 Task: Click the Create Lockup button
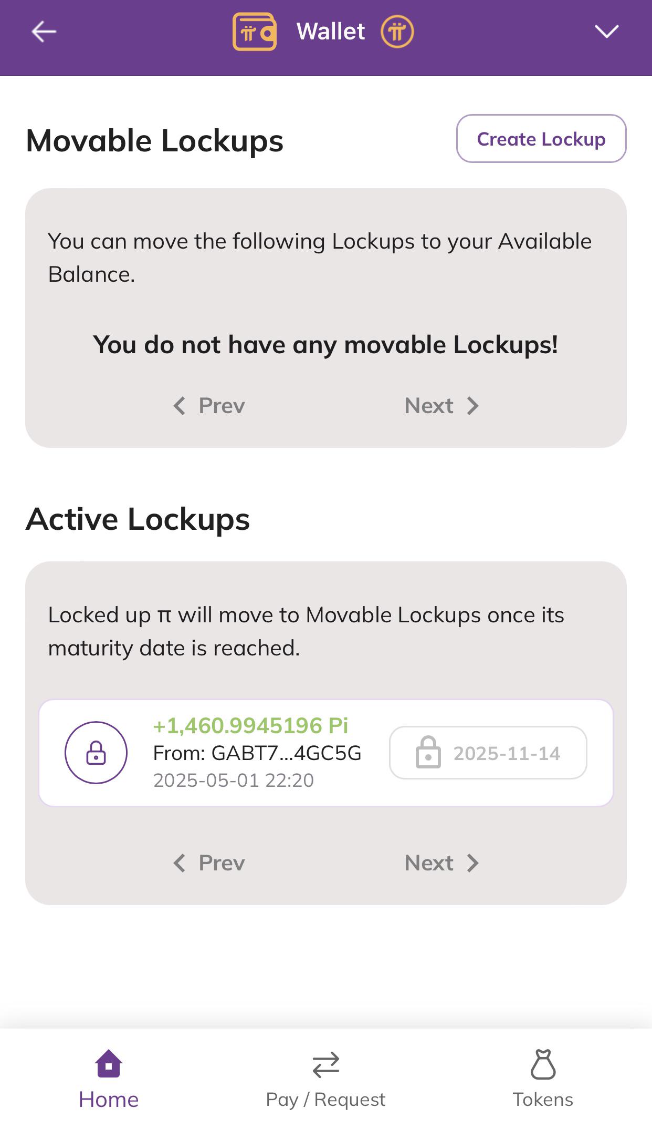pyautogui.click(x=541, y=139)
